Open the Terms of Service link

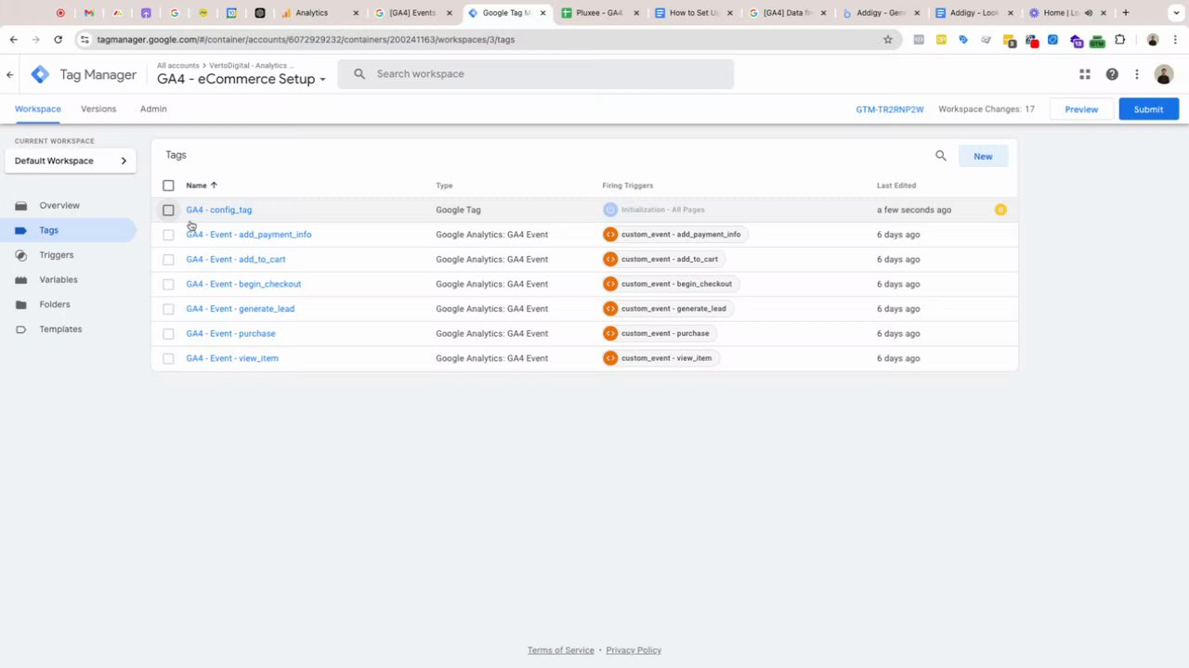pos(561,650)
